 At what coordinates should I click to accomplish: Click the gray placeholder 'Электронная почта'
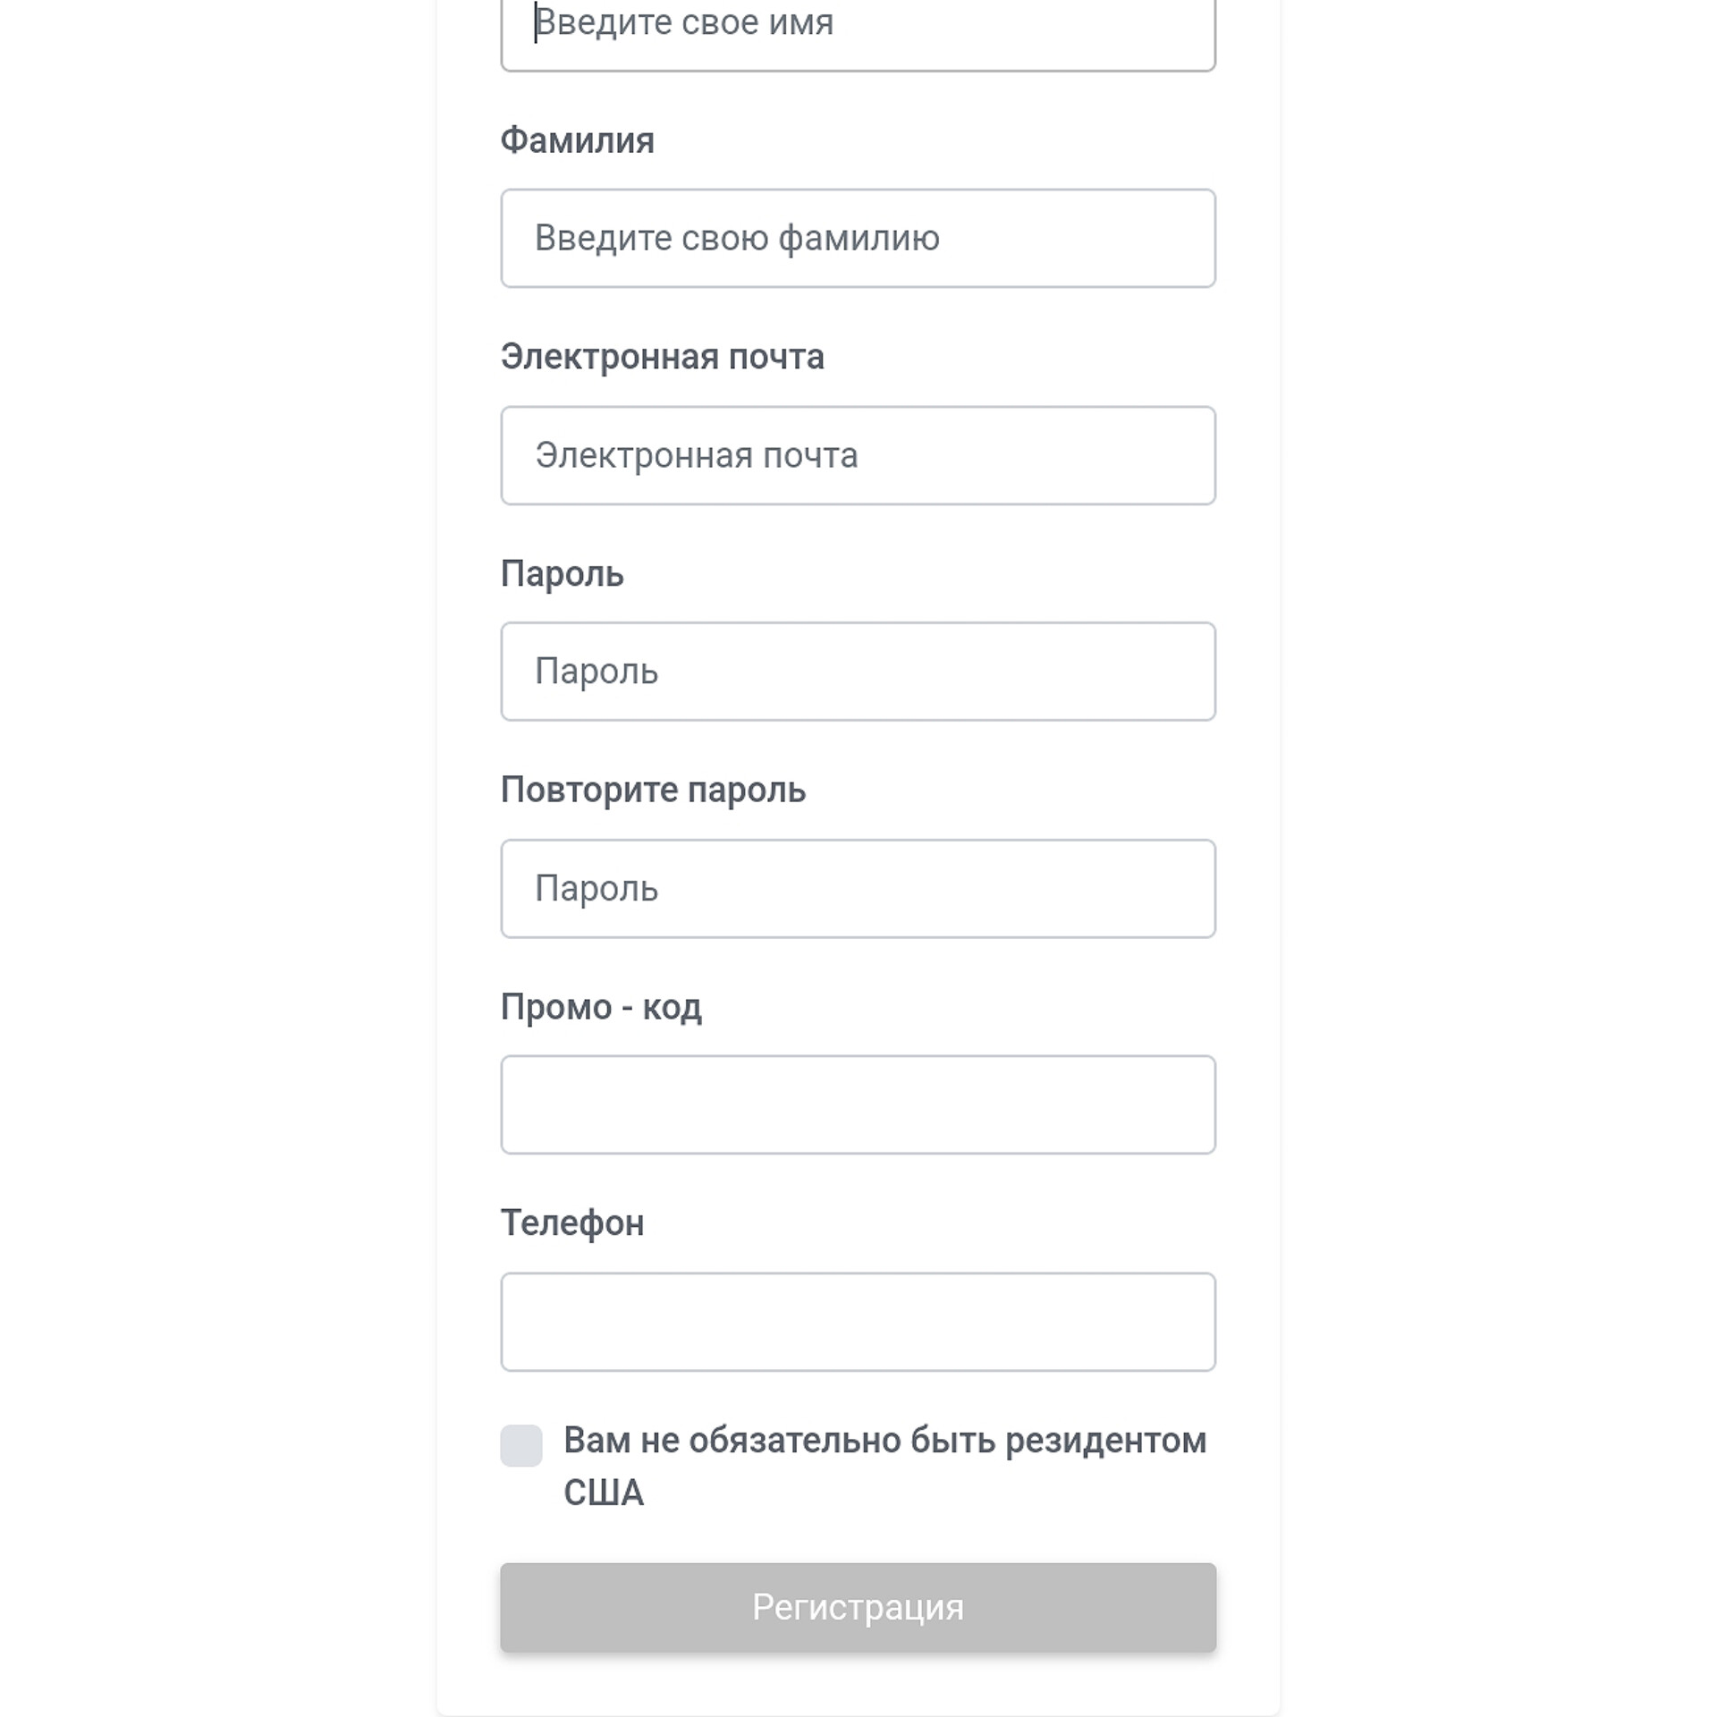click(697, 456)
